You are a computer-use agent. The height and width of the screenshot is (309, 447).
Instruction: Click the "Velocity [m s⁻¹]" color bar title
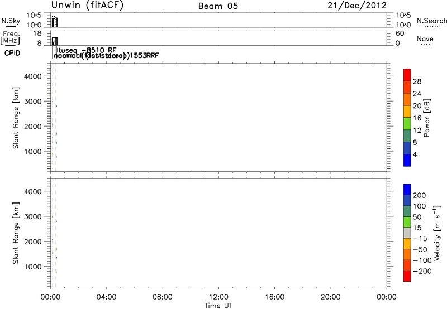[x=437, y=233]
